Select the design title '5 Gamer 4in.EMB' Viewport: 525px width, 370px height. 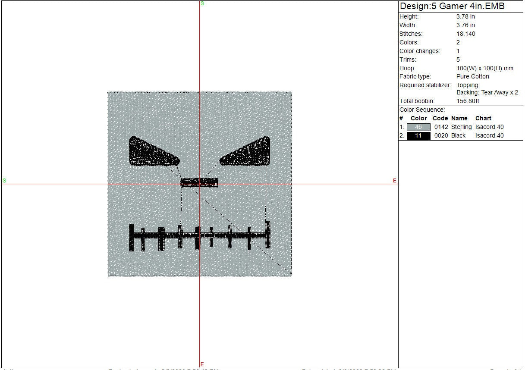pyautogui.click(x=452, y=6)
